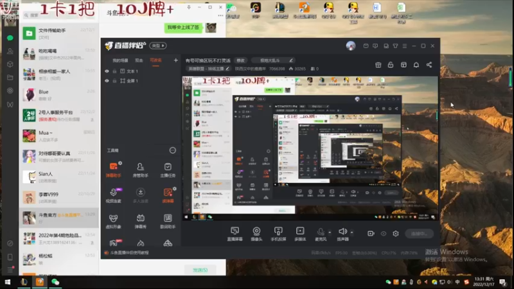Viewport: 514px width, 289px height.
Task: Open the notification center in the taskbar
Action: click(502, 282)
